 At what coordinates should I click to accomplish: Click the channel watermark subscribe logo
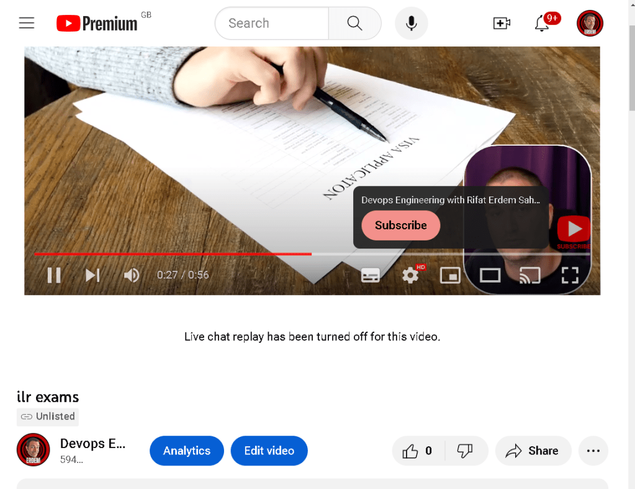(574, 232)
